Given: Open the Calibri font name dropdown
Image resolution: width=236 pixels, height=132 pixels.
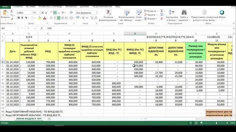Looking at the screenshot, I should tap(32, 13).
